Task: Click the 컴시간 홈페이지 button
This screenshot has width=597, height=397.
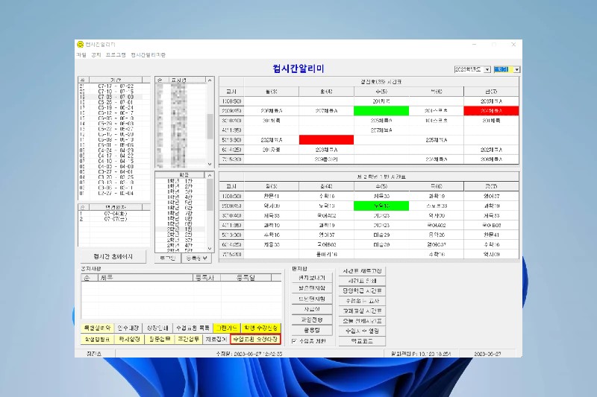Action: (113, 256)
